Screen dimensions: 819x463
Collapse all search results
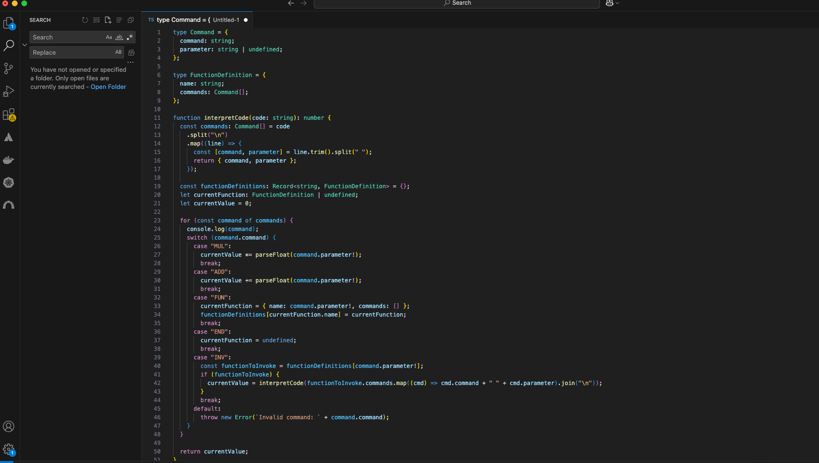click(x=131, y=20)
